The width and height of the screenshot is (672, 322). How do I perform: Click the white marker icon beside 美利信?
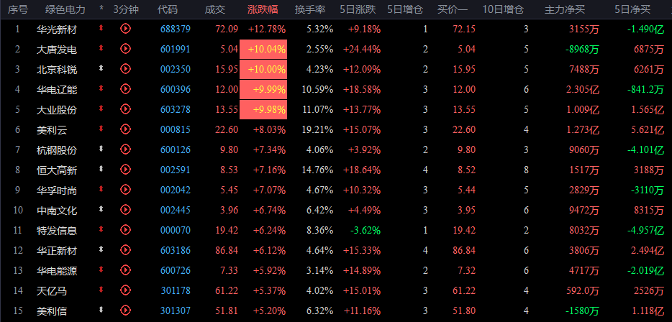(x=101, y=309)
